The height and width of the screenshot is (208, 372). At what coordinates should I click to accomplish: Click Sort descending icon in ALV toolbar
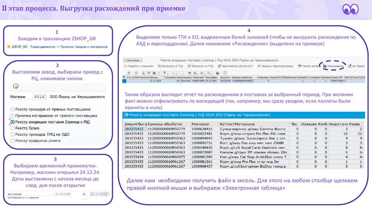149,73
